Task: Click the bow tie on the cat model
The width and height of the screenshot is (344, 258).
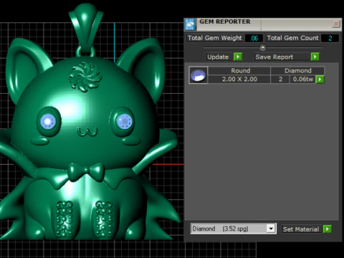Action: 85,171
